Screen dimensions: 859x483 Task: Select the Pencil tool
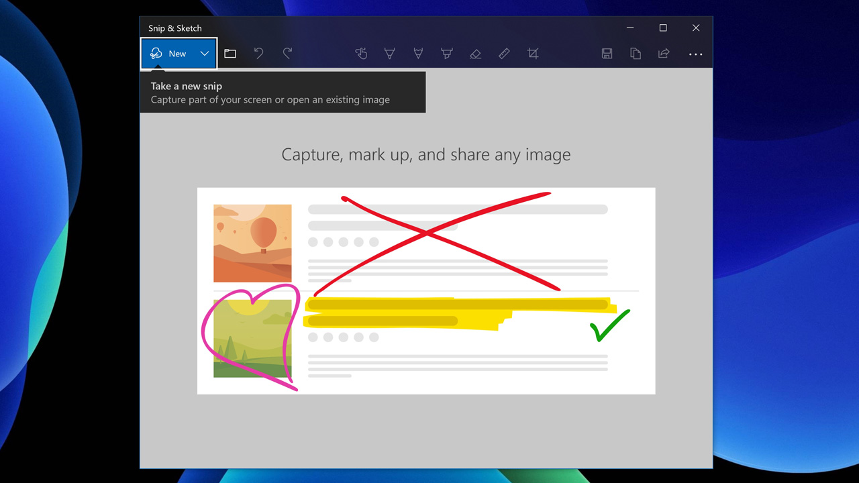(418, 54)
